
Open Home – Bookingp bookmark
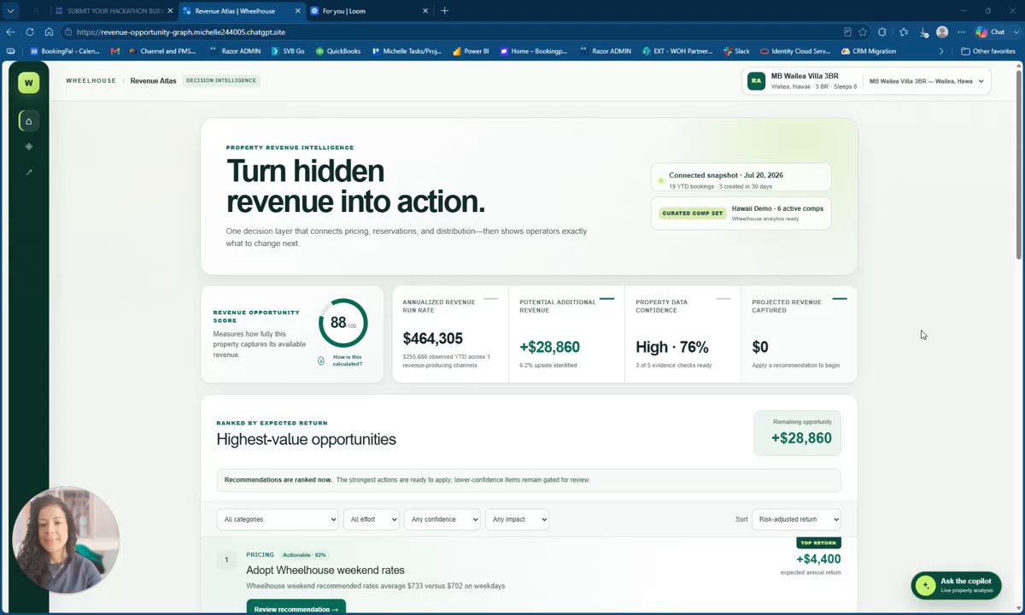(533, 51)
